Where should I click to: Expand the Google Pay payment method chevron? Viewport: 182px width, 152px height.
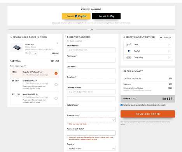(x=169, y=57)
